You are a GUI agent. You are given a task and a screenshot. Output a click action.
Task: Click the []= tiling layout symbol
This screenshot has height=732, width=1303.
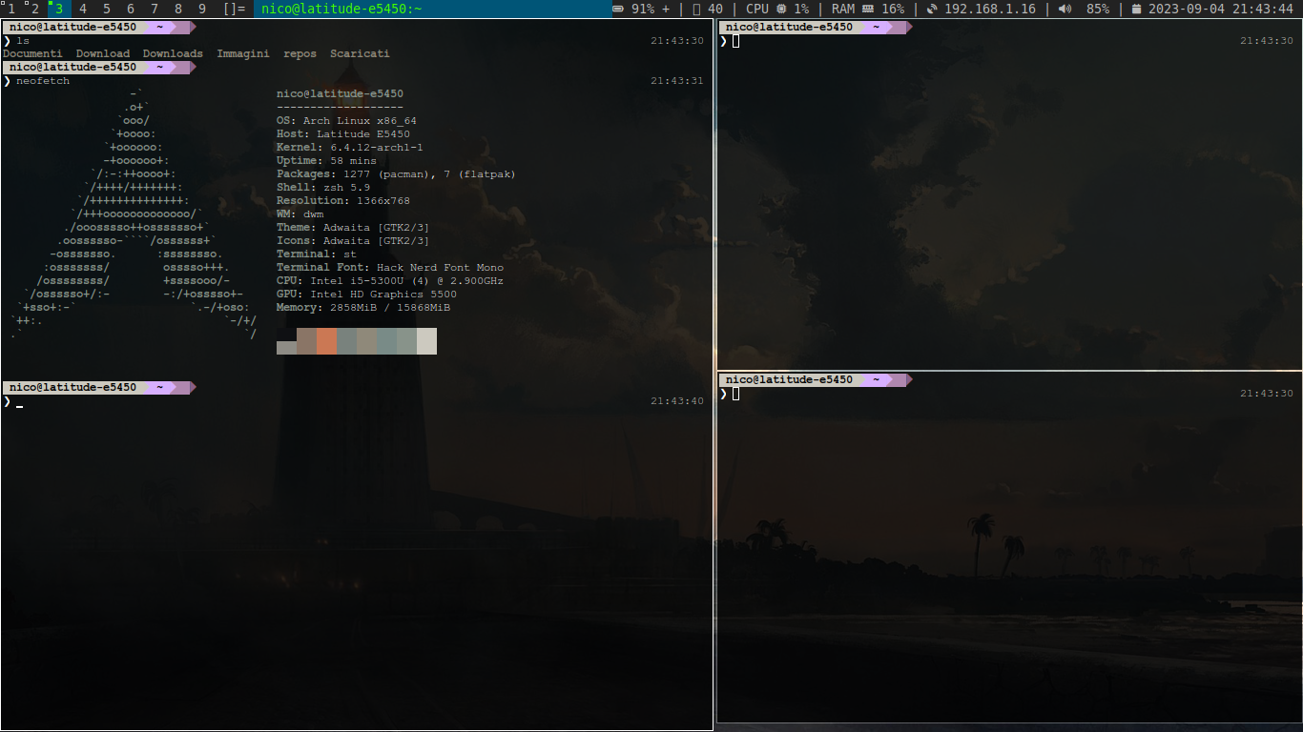234,9
